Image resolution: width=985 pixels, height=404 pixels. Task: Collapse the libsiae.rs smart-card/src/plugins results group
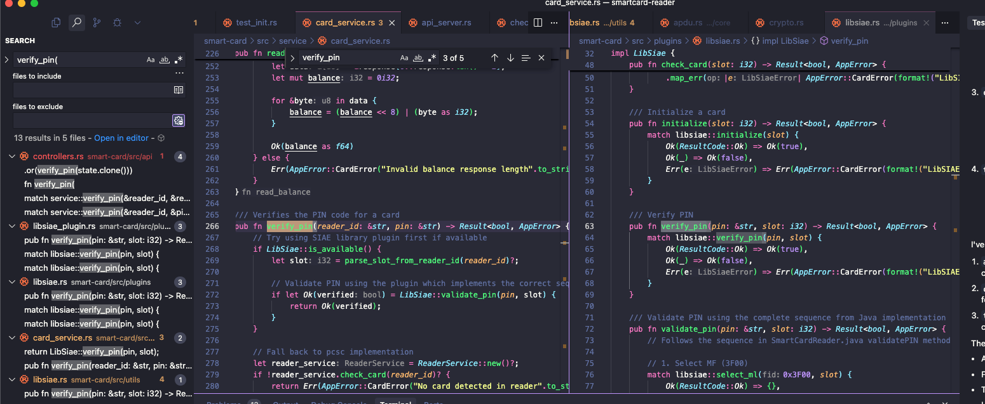(13, 282)
